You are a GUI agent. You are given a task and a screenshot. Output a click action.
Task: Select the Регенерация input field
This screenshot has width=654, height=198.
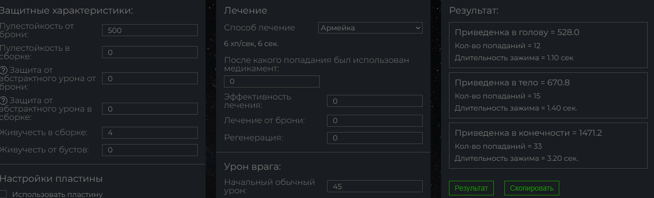click(375, 138)
